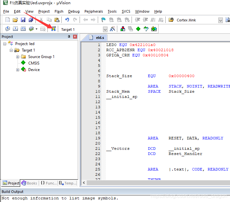This screenshot has width=230, height=202.
Task: Open the Edit menu
Action: pos(17,11)
